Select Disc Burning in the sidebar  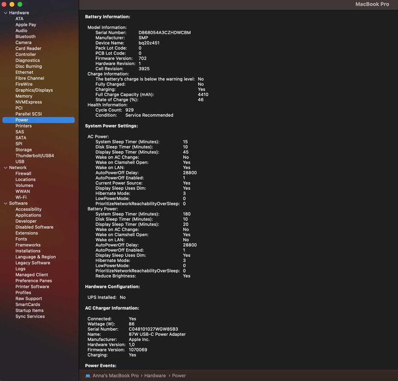coord(28,66)
